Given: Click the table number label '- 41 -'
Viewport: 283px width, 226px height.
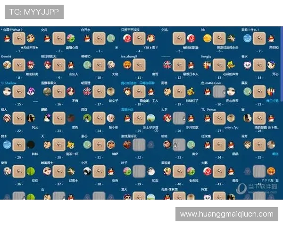Looking at the screenshot, I should 219,184.
